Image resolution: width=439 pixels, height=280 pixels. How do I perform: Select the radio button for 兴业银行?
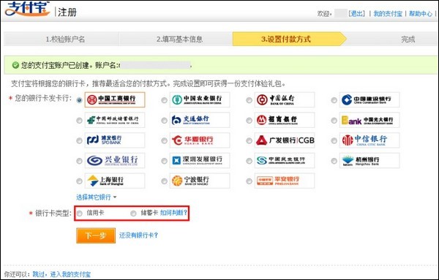click(79, 161)
